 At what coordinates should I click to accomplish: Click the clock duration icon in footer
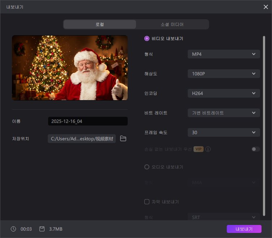[x=13, y=229]
